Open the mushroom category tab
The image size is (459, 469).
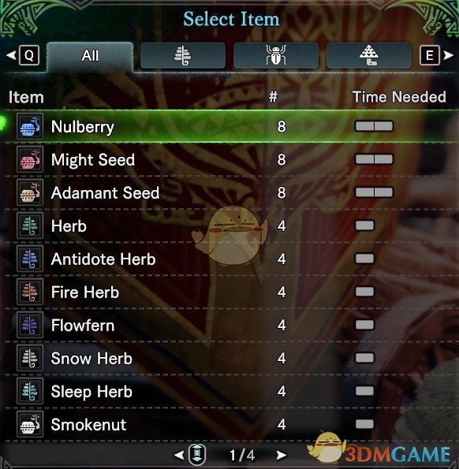[368, 55]
